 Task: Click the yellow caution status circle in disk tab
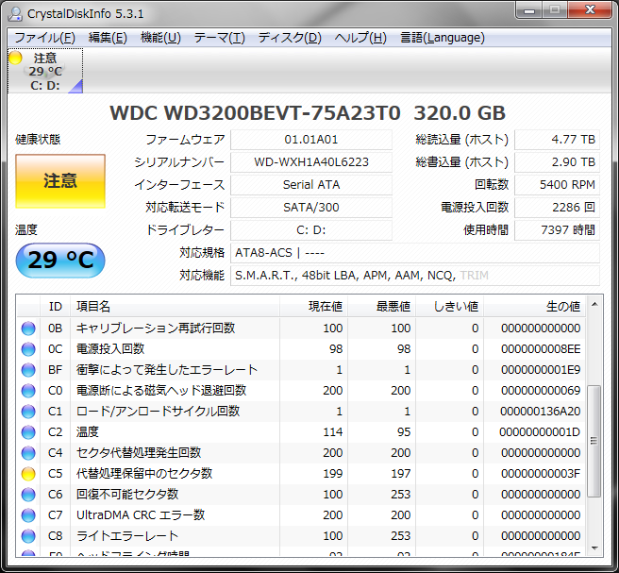(15, 58)
